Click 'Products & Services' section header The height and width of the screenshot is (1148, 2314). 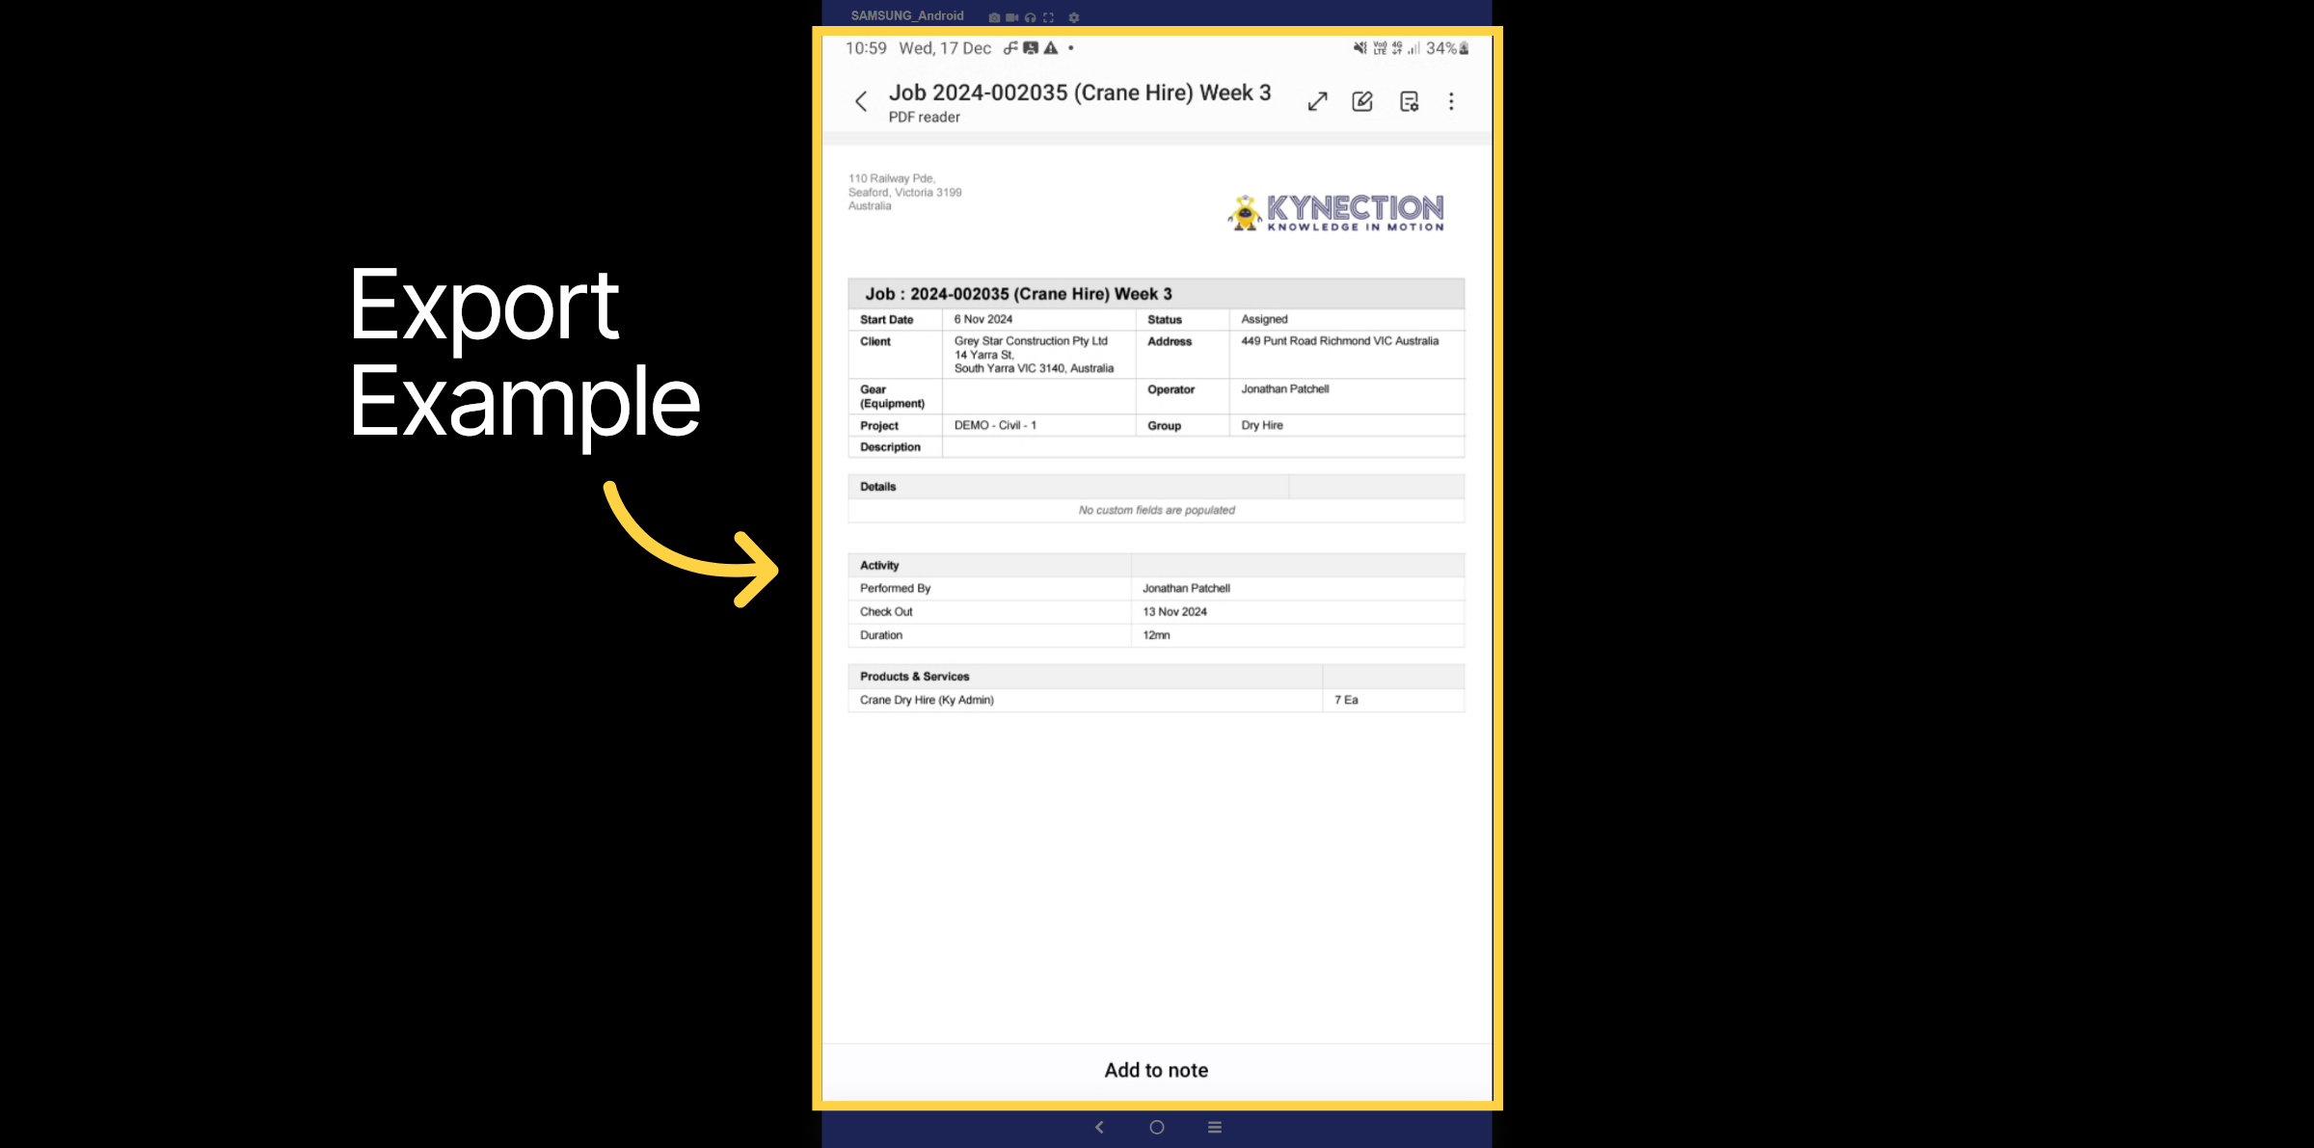[x=914, y=677]
